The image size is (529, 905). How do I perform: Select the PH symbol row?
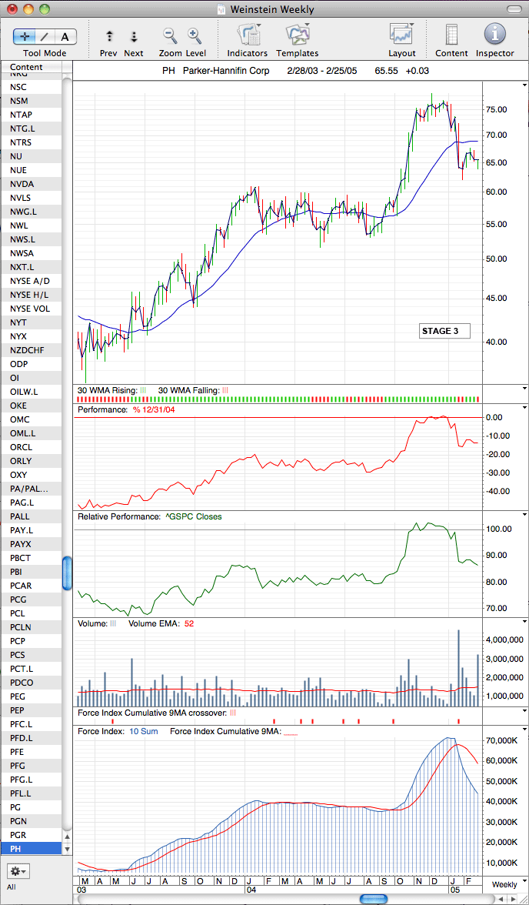tap(32, 849)
